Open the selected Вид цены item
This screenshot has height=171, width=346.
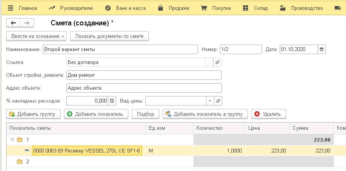click(218, 101)
